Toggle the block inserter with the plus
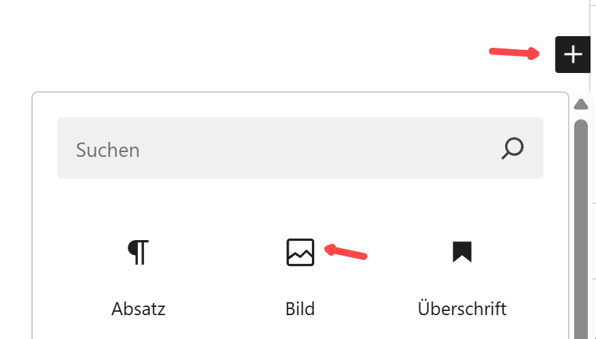The height and width of the screenshot is (339, 596). (573, 55)
